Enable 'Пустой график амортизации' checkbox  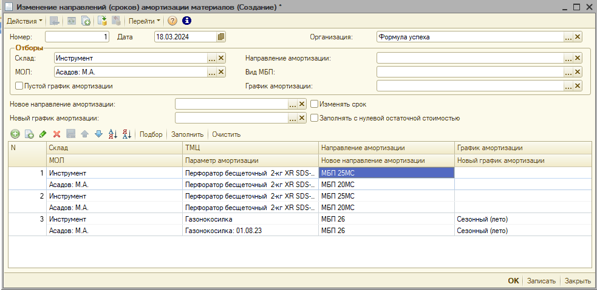[19, 86]
